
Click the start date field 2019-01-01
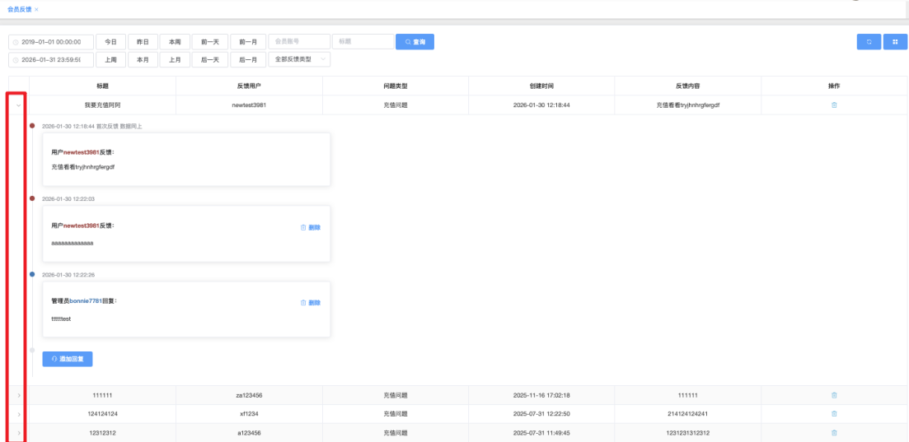click(x=51, y=42)
